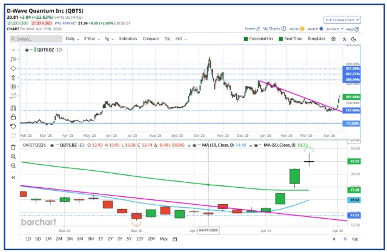Redo the last drawing action
Screen dimensions: 387x252
(13, 135)
